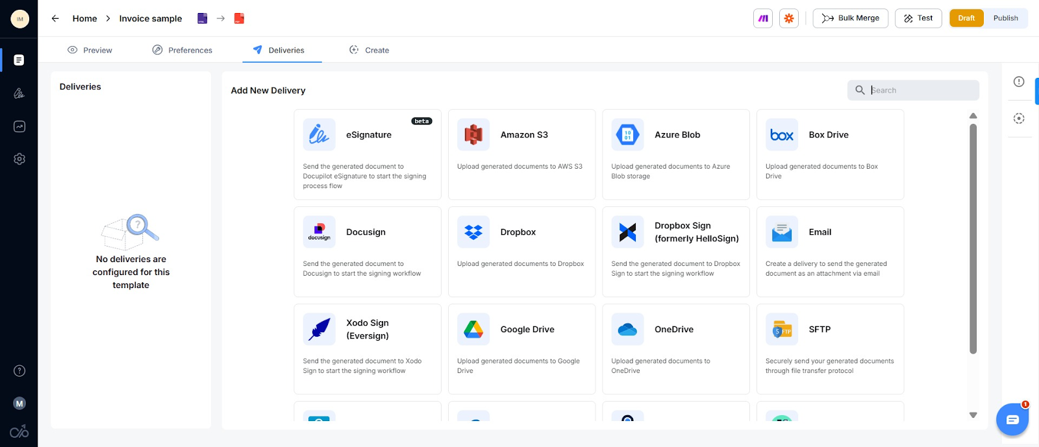The height and width of the screenshot is (447, 1039).
Task: Click the search magnifier icon
Action: [860, 90]
